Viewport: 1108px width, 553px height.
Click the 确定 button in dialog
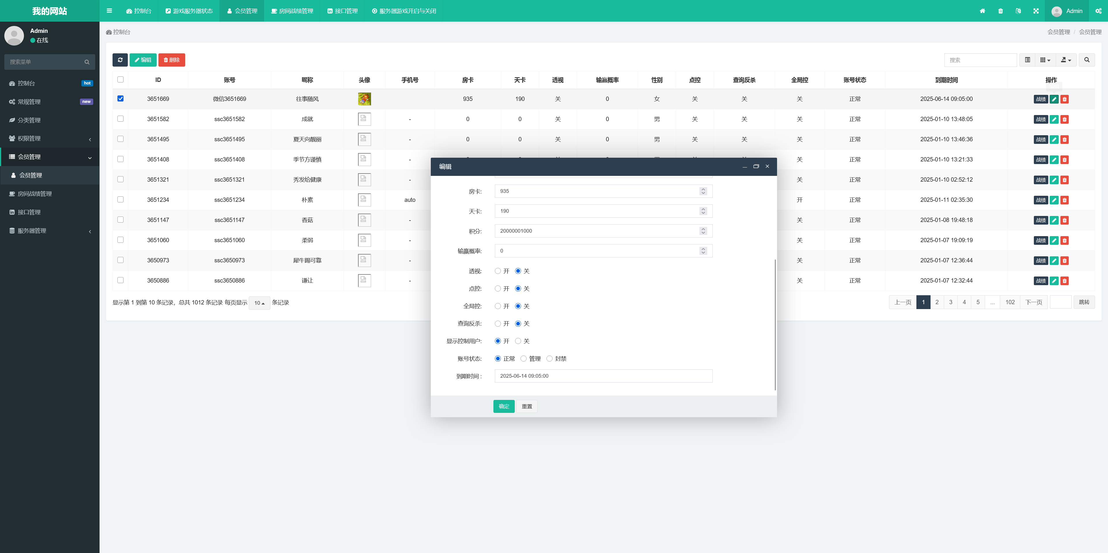click(504, 406)
